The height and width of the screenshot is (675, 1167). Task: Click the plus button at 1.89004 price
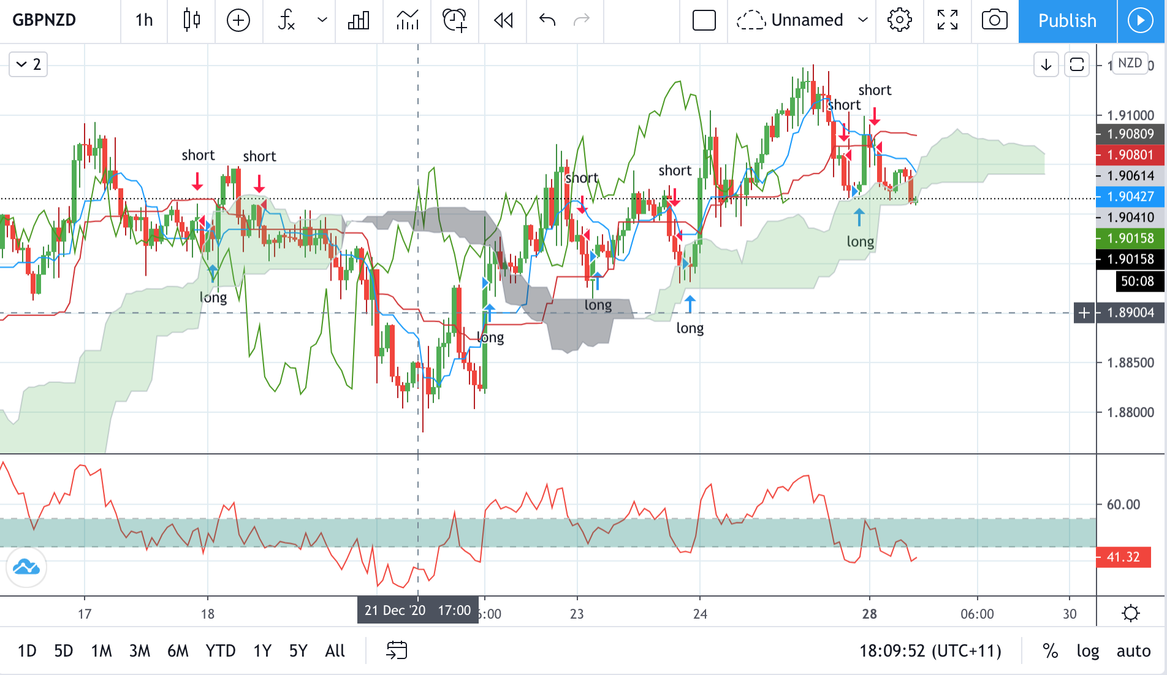click(1084, 313)
